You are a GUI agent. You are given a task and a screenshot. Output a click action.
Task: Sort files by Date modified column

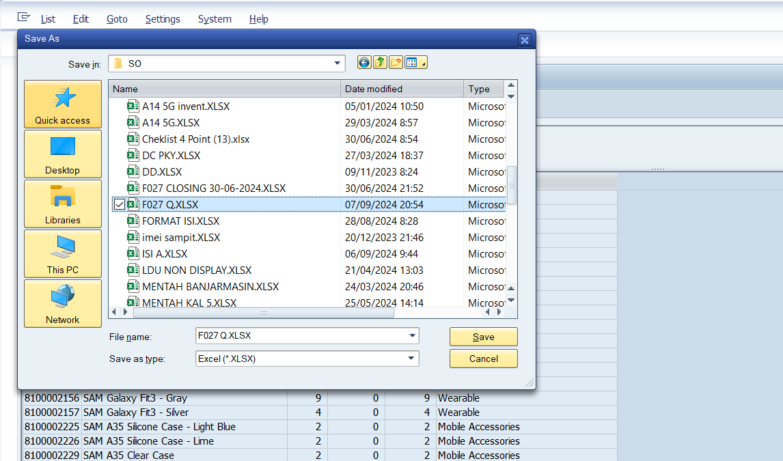[401, 89]
